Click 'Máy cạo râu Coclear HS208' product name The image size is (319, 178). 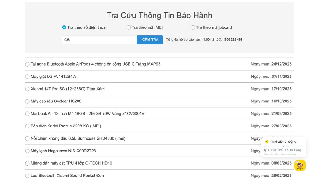56,101
